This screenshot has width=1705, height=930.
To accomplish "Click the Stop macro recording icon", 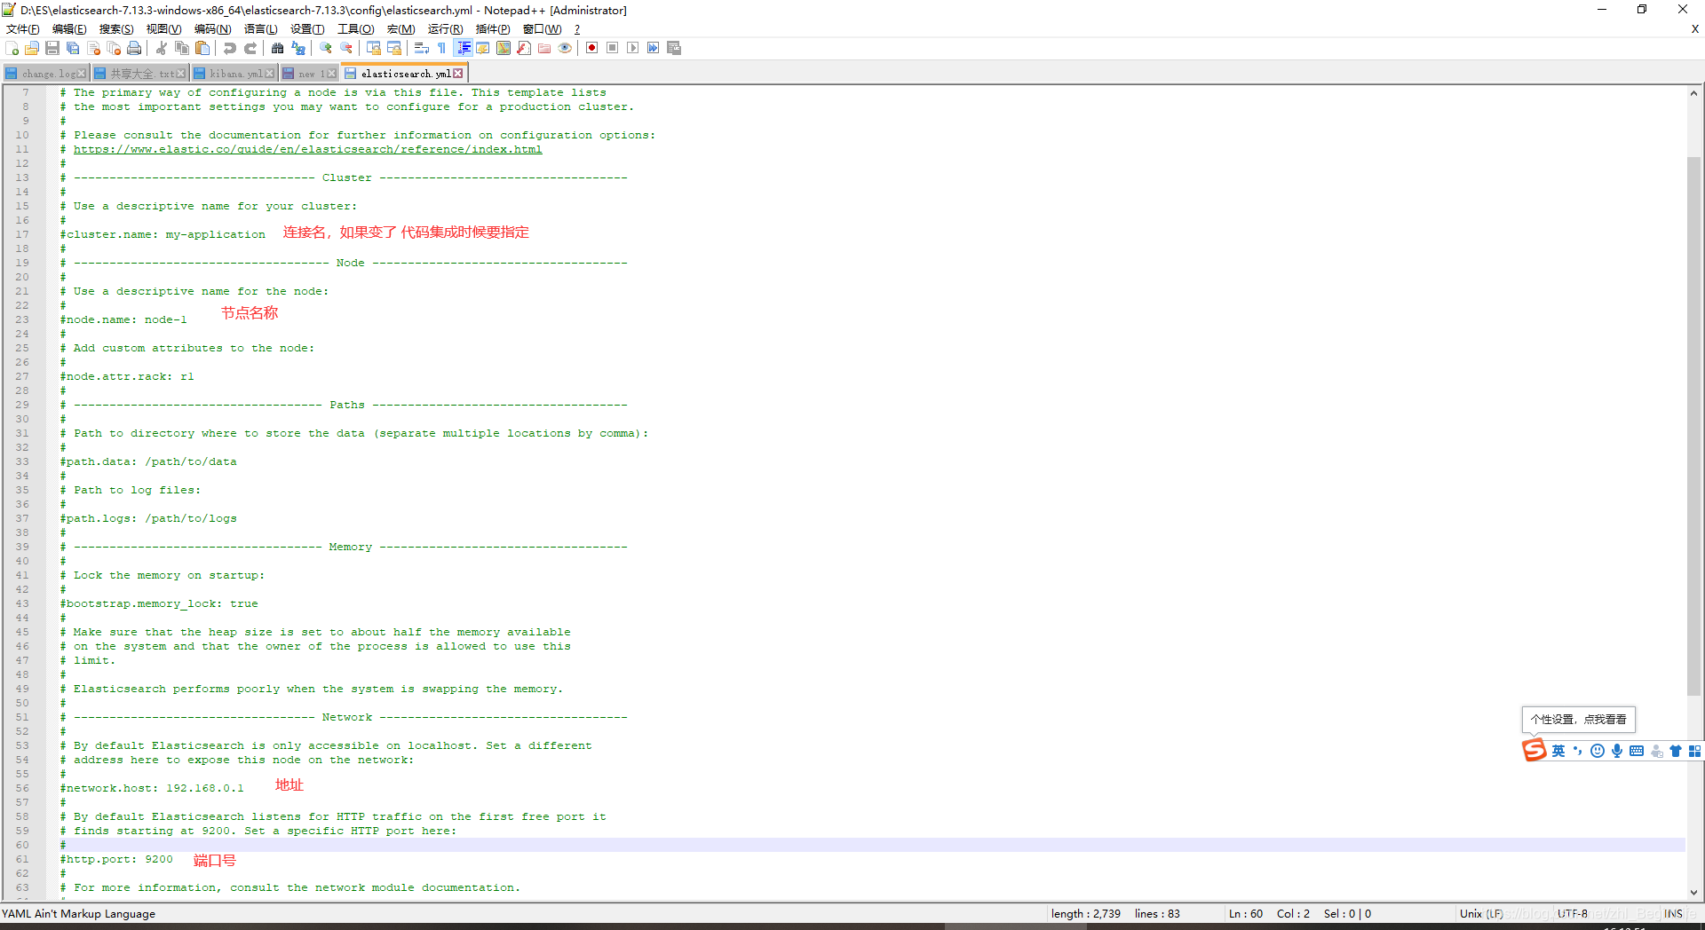I will pyautogui.click(x=613, y=48).
